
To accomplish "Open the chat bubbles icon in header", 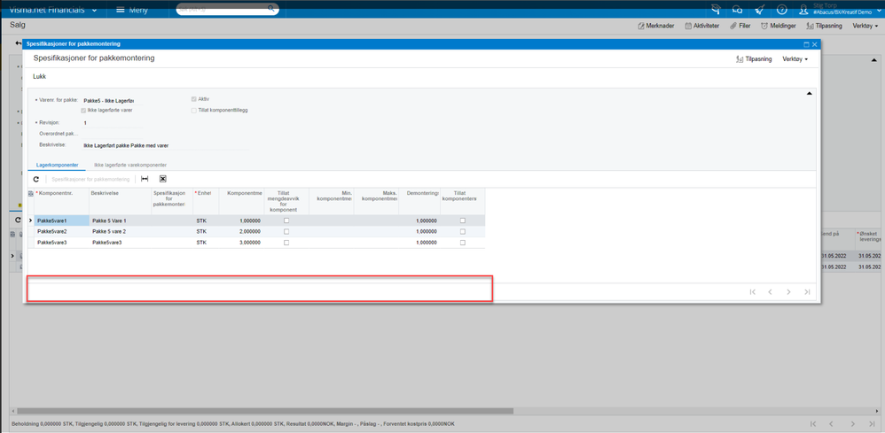I will tap(737, 10).
